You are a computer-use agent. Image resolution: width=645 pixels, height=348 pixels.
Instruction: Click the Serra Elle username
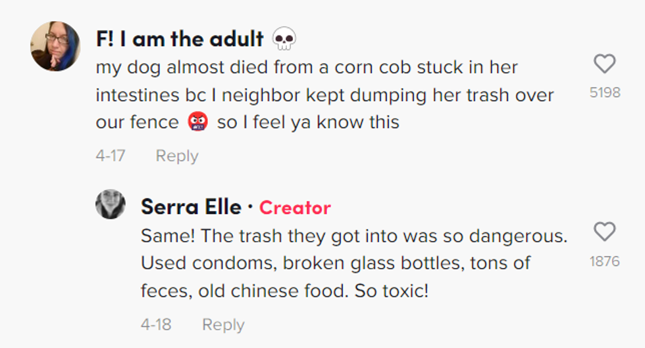click(191, 207)
